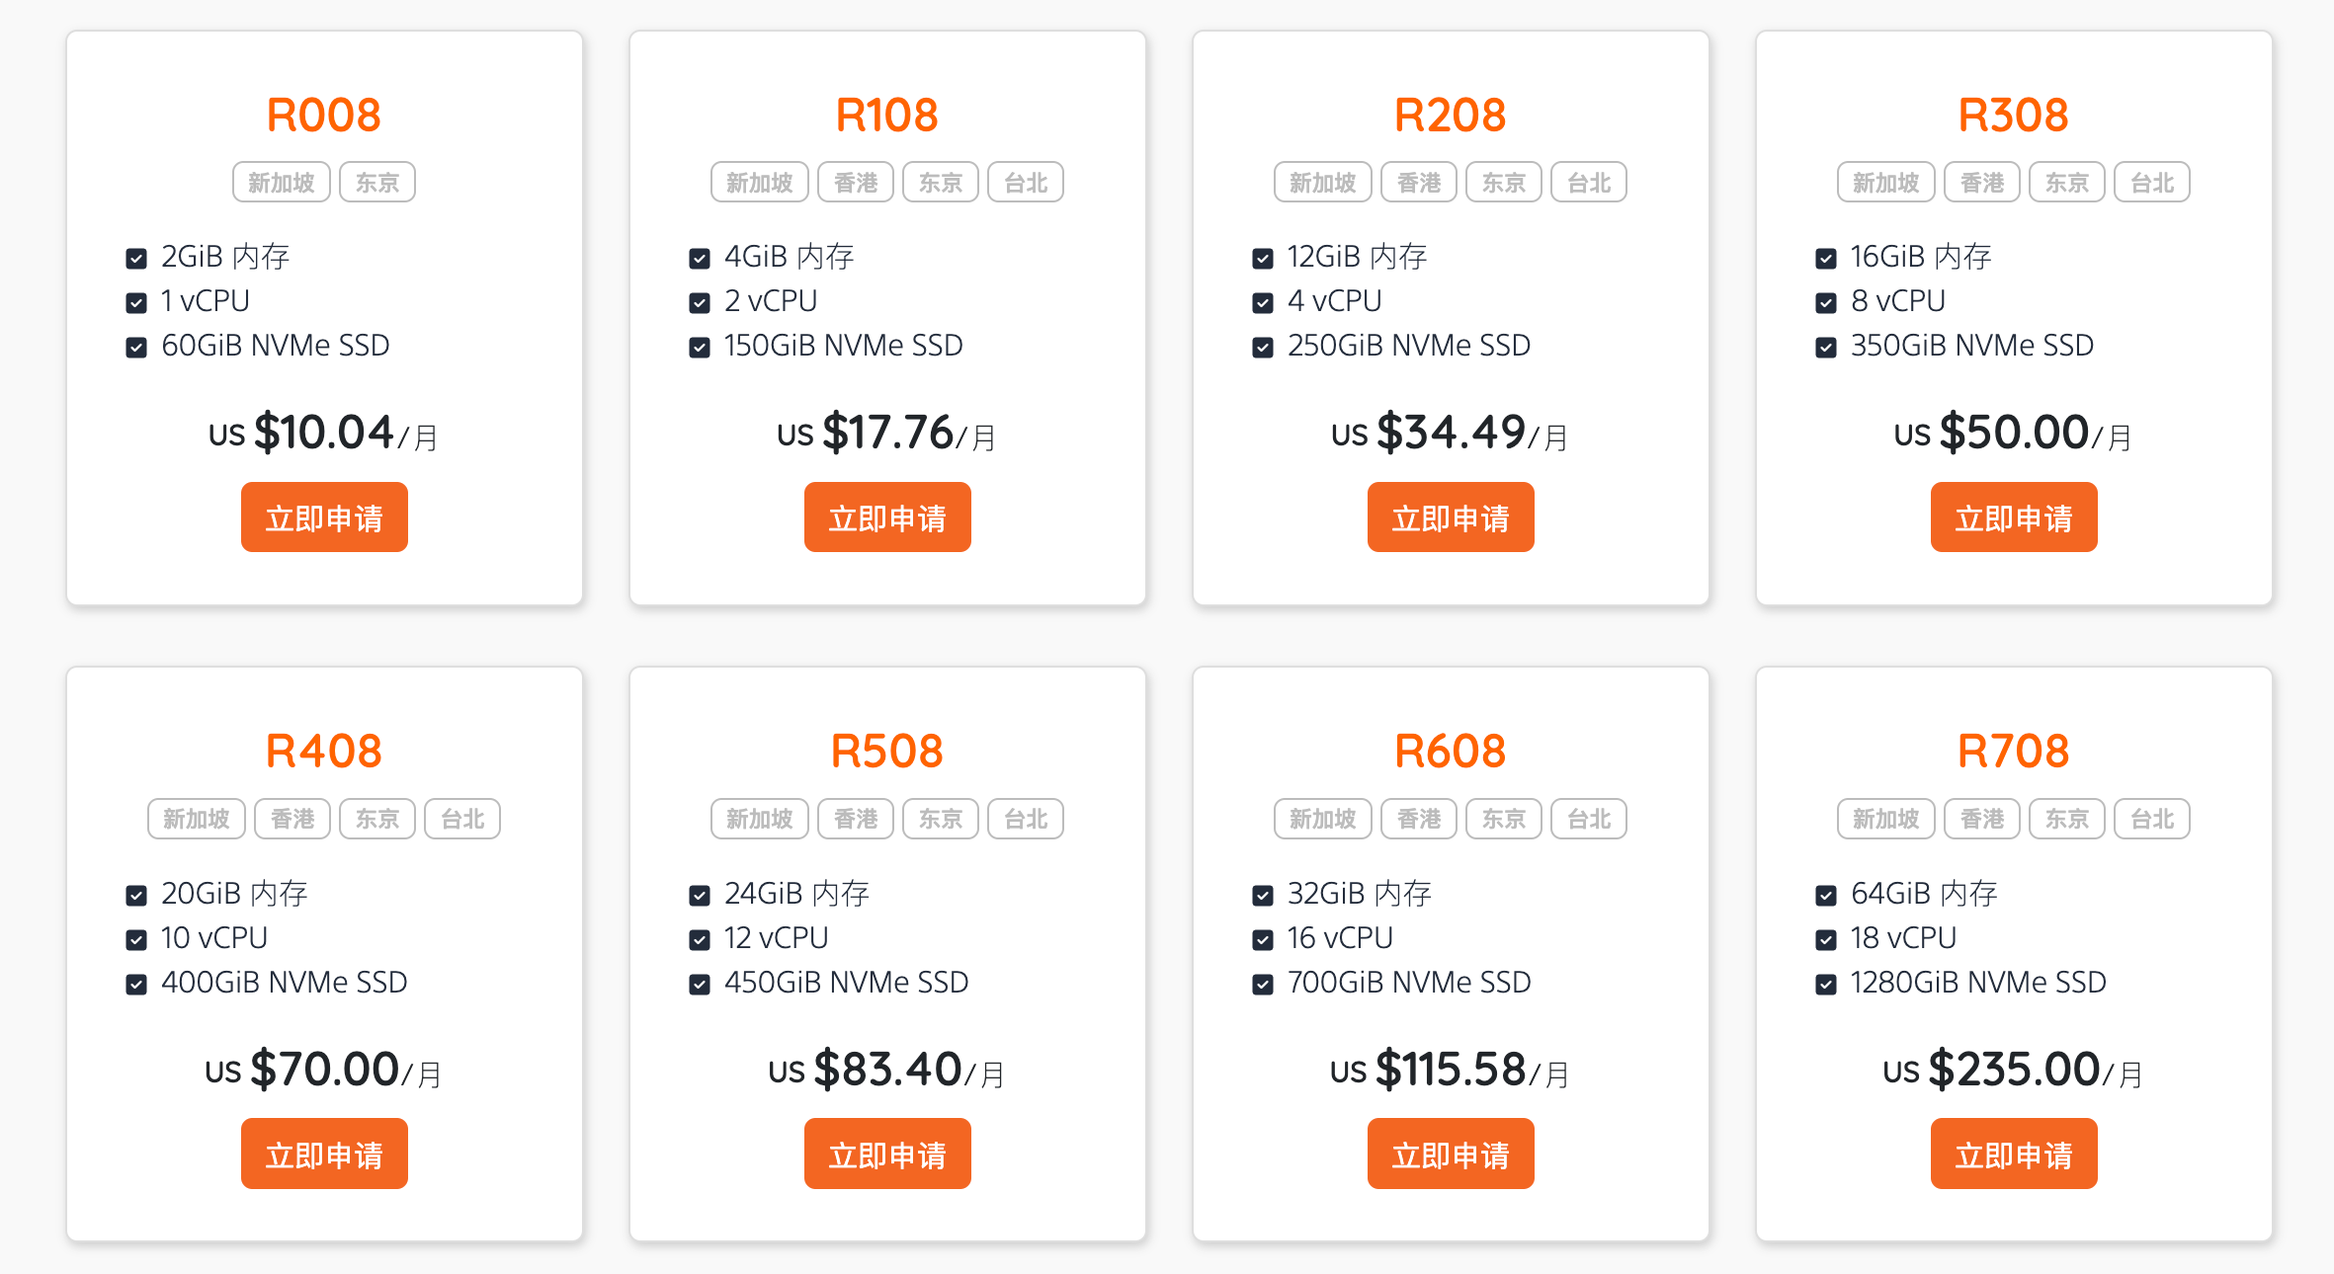
Task: Click the 2GiB memory checkmark icon in R008
Action: tap(136, 259)
